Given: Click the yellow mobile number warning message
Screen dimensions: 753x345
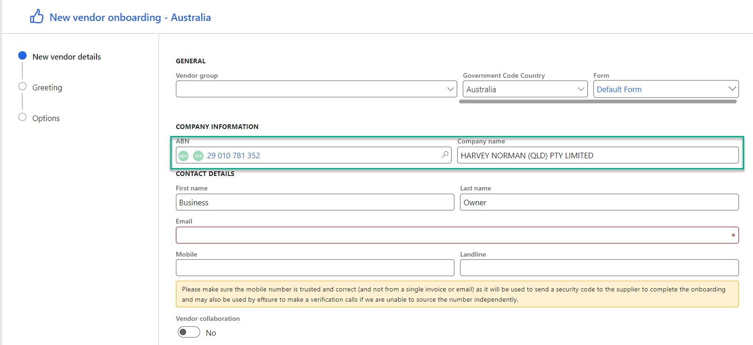Looking at the screenshot, I should pyautogui.click(x=457, y=294).
